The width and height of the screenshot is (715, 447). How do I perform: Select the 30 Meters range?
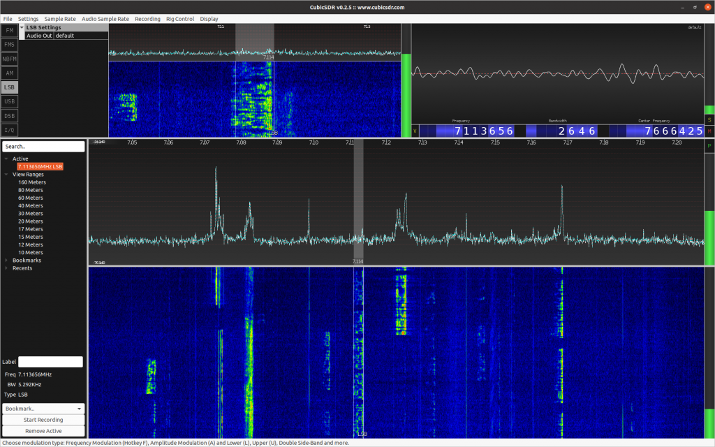point(31,214)
